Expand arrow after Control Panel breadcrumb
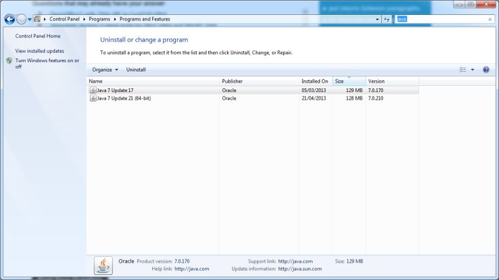Image resolution: width=499 pixels, height=280 pixels. [84, 19]
